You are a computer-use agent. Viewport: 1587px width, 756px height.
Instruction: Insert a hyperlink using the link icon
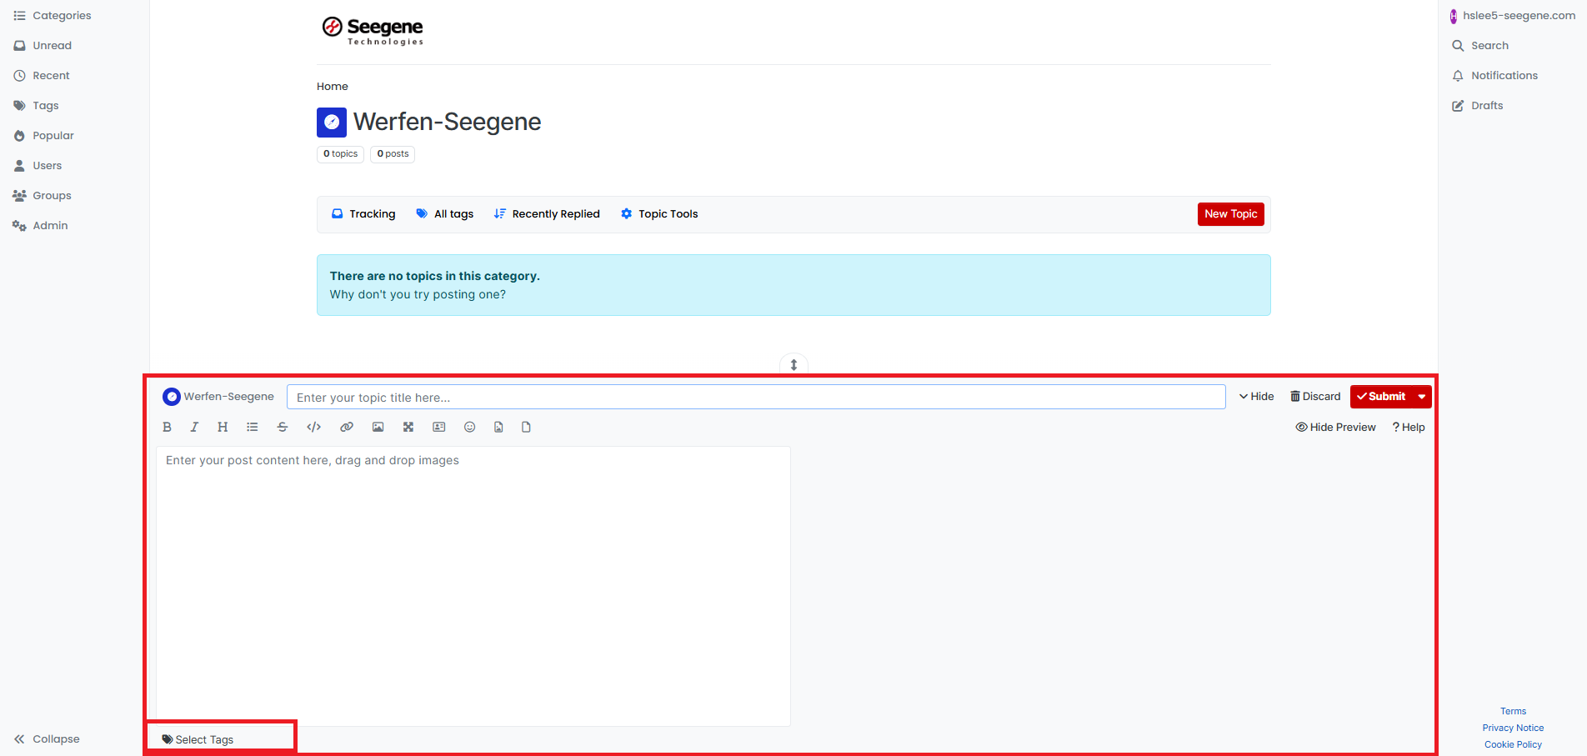347,427
